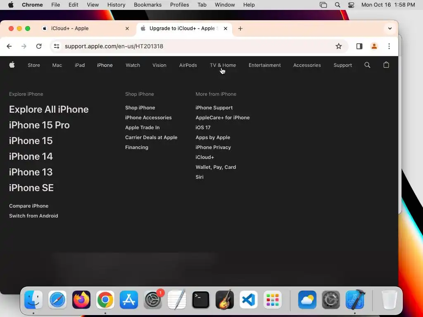Screen dimensions: 423x317
Task: Open the History menu
Action: 116,5
